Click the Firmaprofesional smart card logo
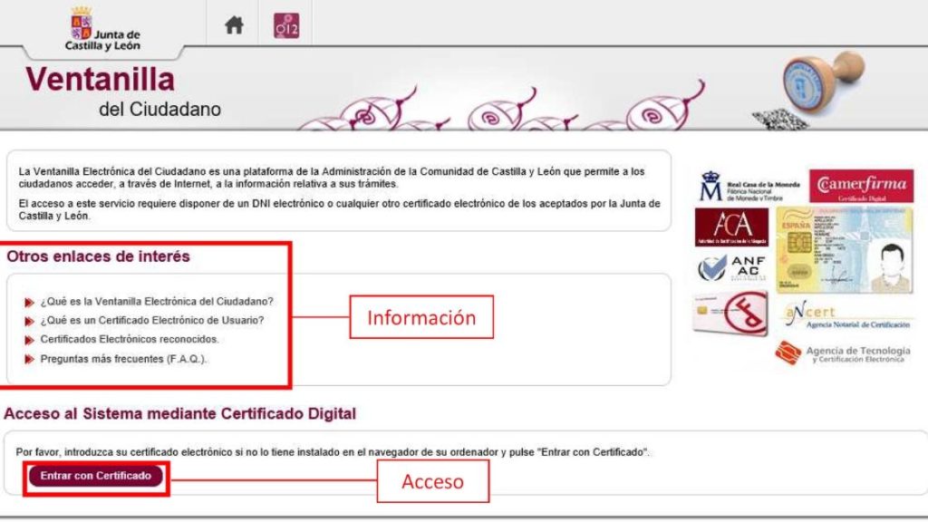This screenshot has height=522, width=928. (x=730, y=313)
